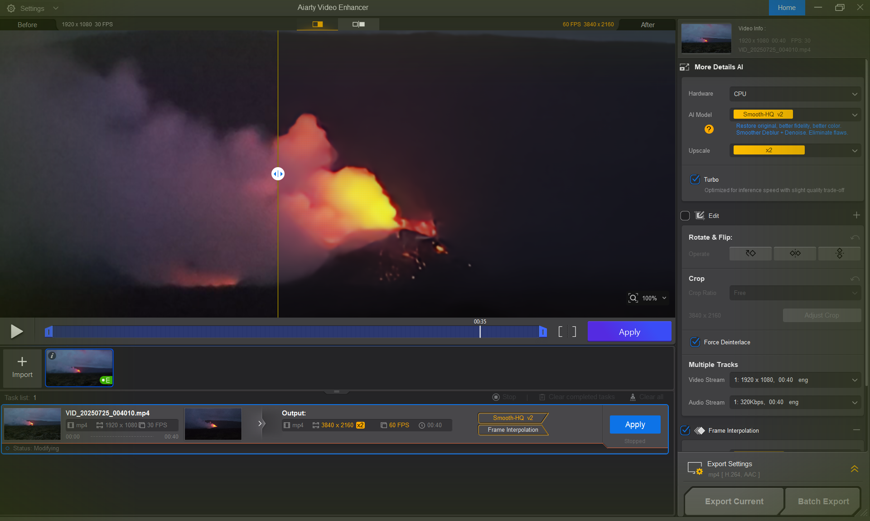Screen dimensions: 870x521
Task: Open the Settings menu
Action: (32, 8)
